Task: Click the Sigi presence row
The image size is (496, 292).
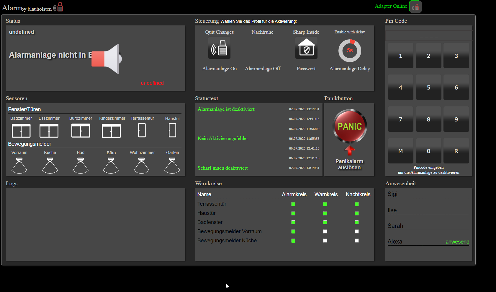Action: pyautogui.click(x=428, y=194)
